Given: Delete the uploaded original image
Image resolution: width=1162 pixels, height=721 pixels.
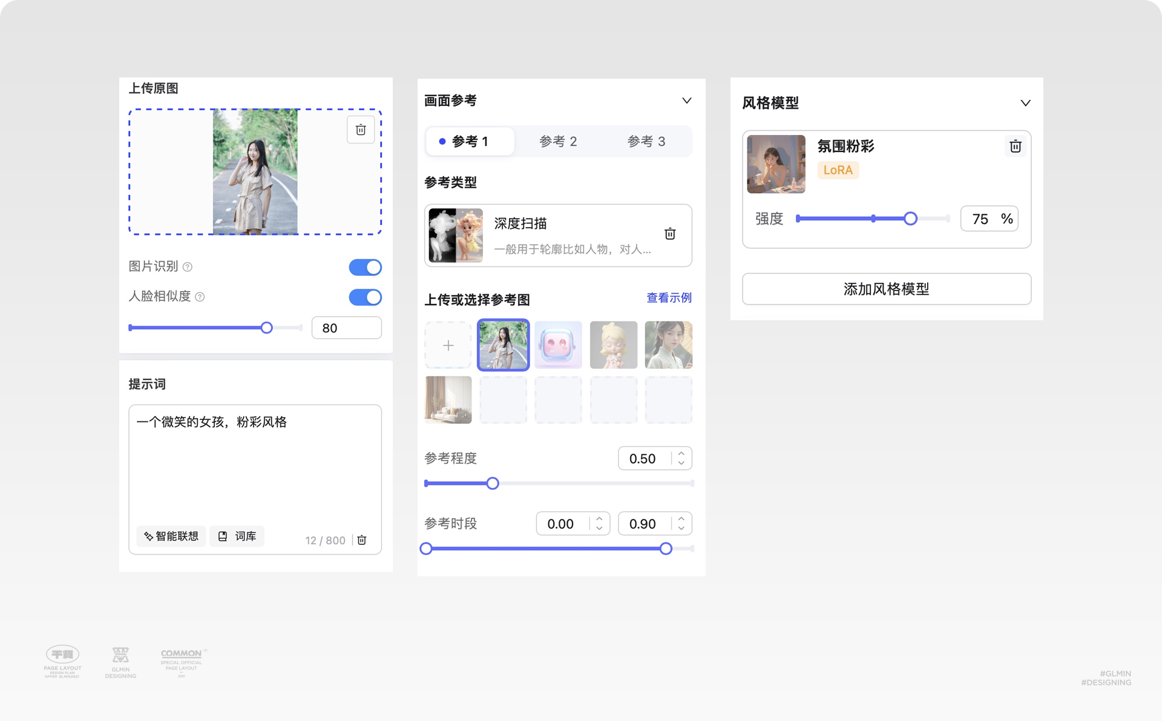Looking at the screenshot, I should pyautogui.click(x=361, y=130).
